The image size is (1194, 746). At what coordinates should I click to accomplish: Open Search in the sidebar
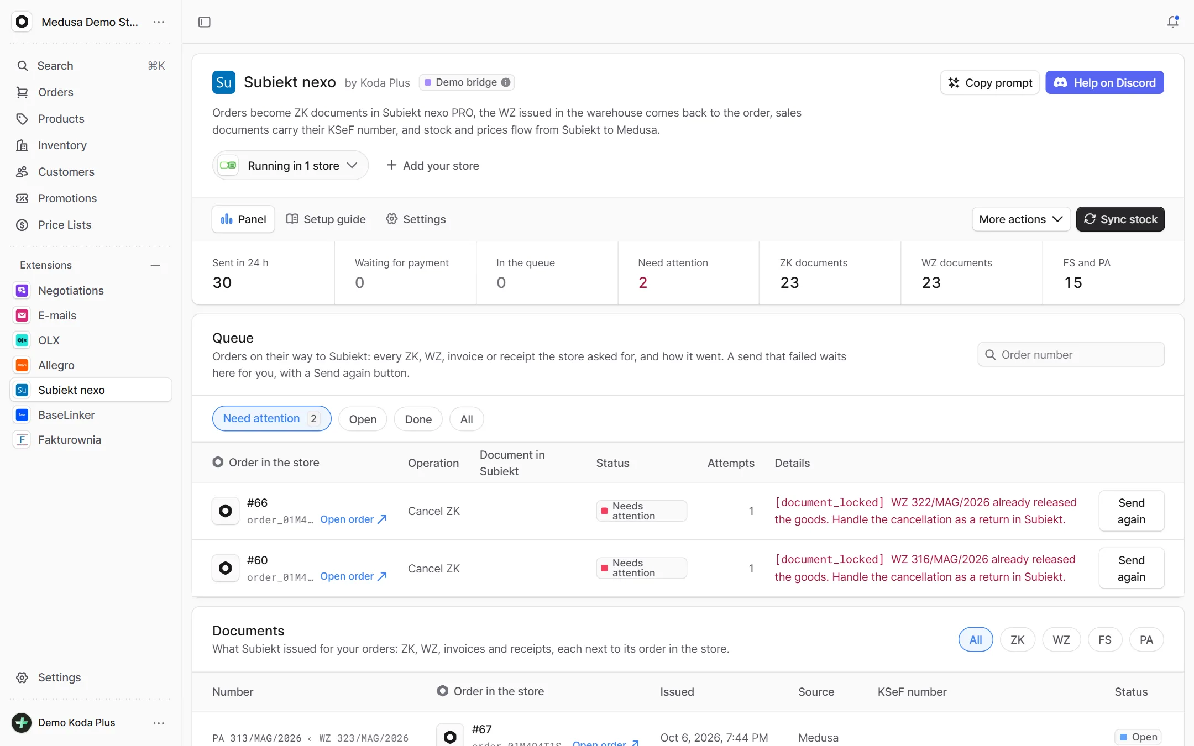click(x=91, y=66)
